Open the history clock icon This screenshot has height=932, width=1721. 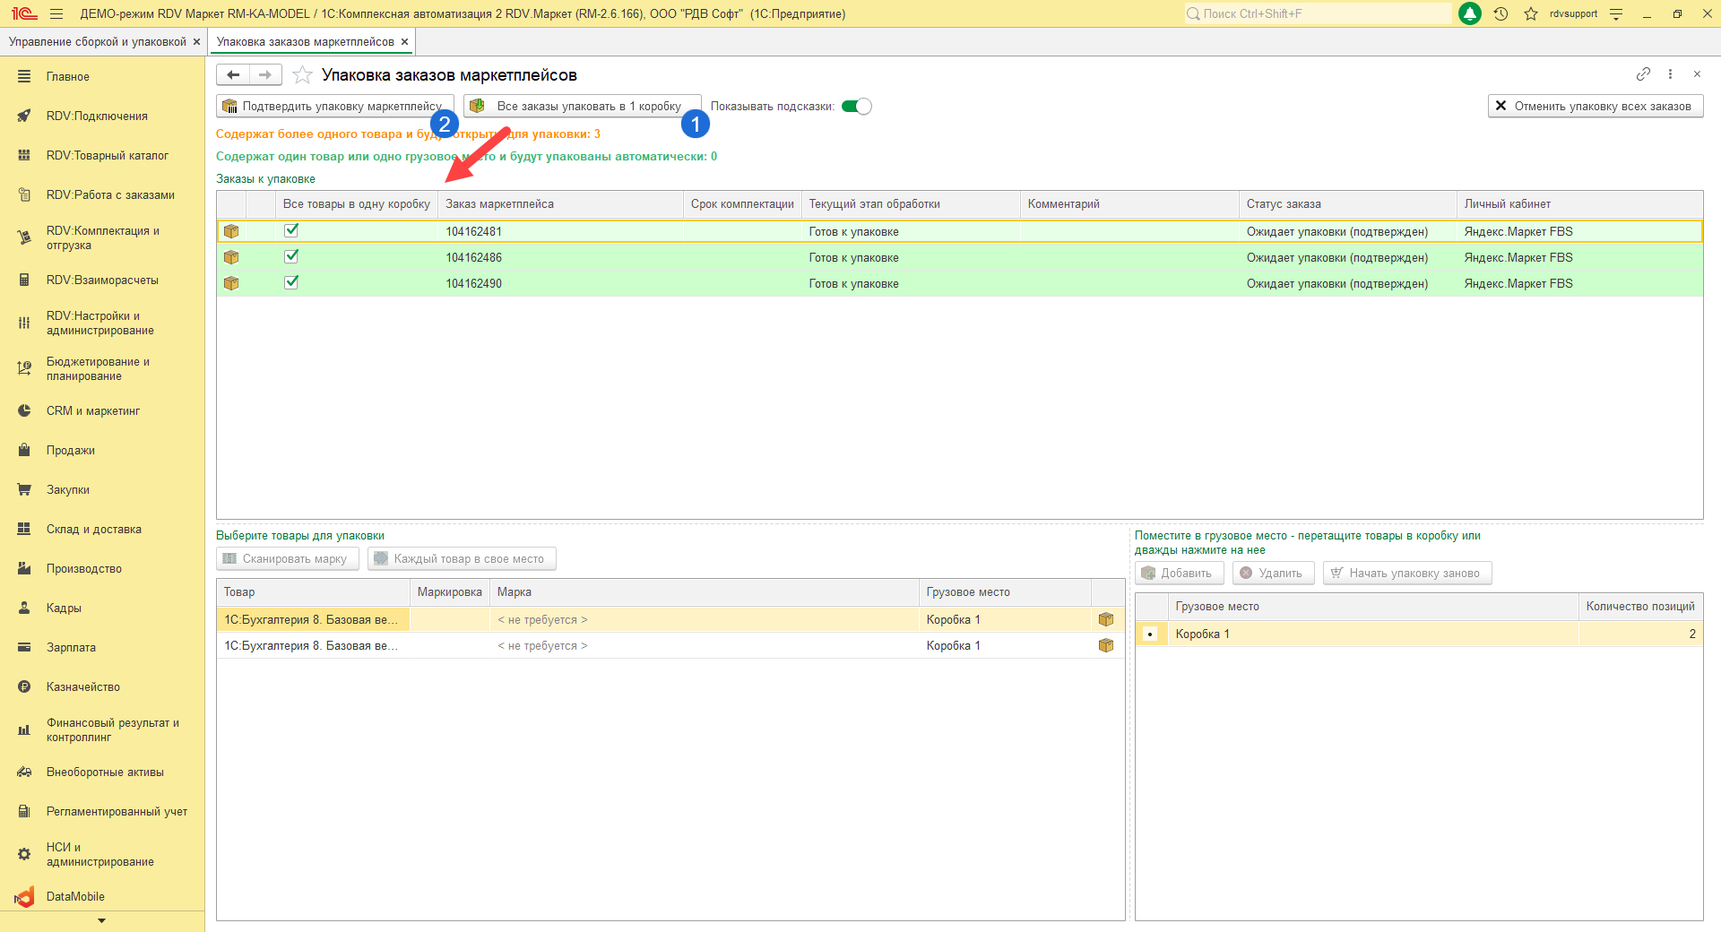1501,13
